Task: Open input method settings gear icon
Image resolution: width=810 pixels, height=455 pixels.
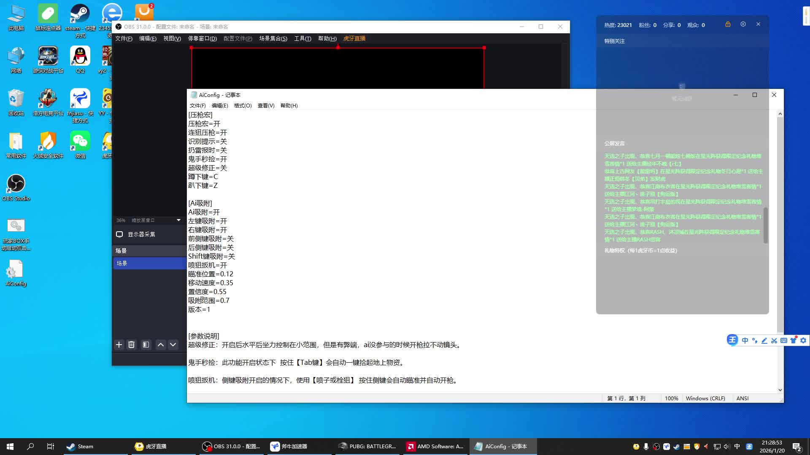Action: click(x=803, y=340)
